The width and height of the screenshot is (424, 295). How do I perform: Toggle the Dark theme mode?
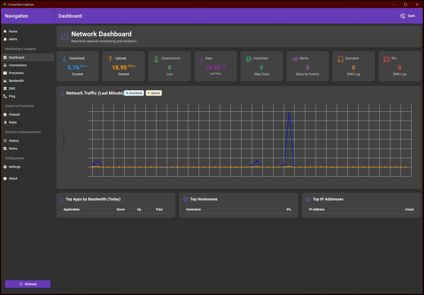(x=408, y=16)
